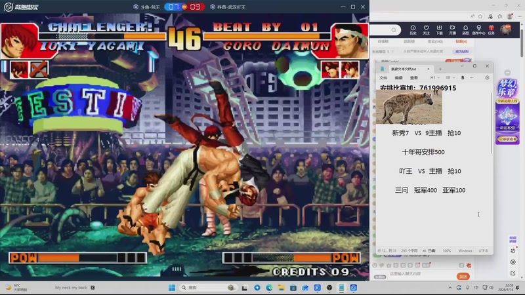This screenshot has width=525, height=295.
Task: Open the 文件 menu in Notepad
Action: (383, 78)
